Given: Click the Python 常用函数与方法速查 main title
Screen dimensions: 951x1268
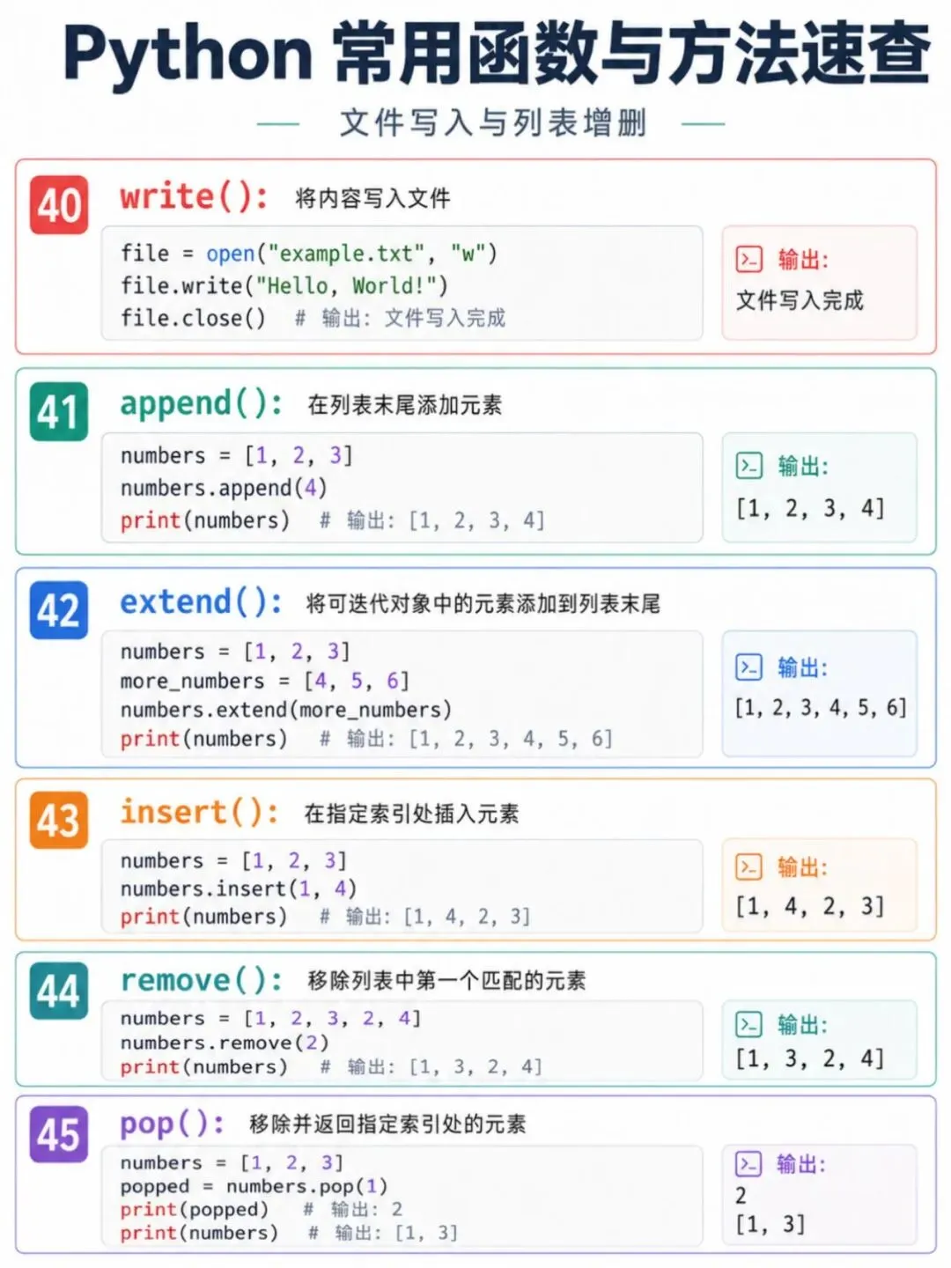Looking at the screenshot, I should (x=496, y=54).
